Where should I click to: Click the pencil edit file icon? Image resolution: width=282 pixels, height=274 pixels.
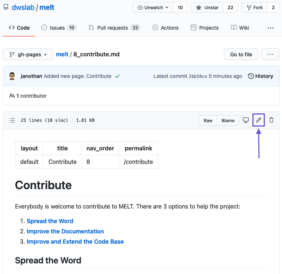coord(259,120)
